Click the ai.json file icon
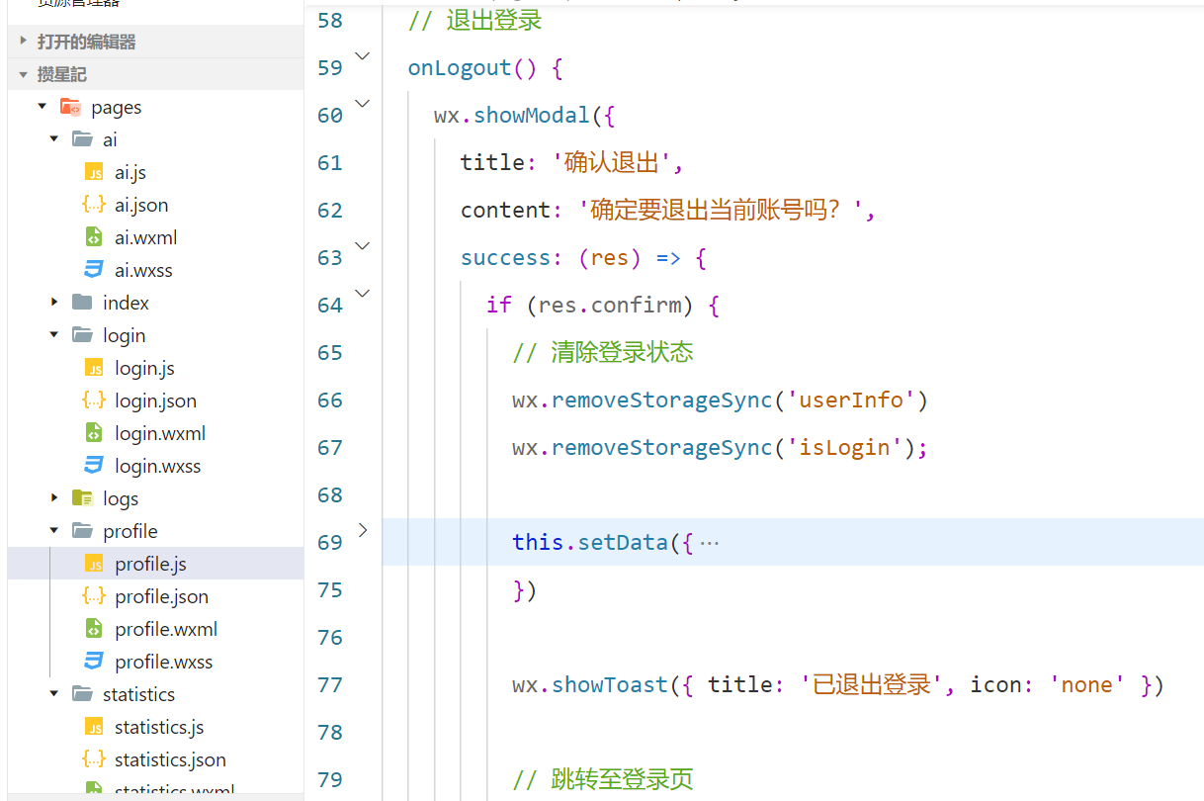Image resolution: width=1204 pixels, height=801 pixels. tap(94, 205)
